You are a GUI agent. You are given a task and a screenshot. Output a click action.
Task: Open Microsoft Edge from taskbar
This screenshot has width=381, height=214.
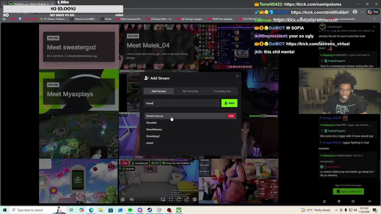(91, 210)
